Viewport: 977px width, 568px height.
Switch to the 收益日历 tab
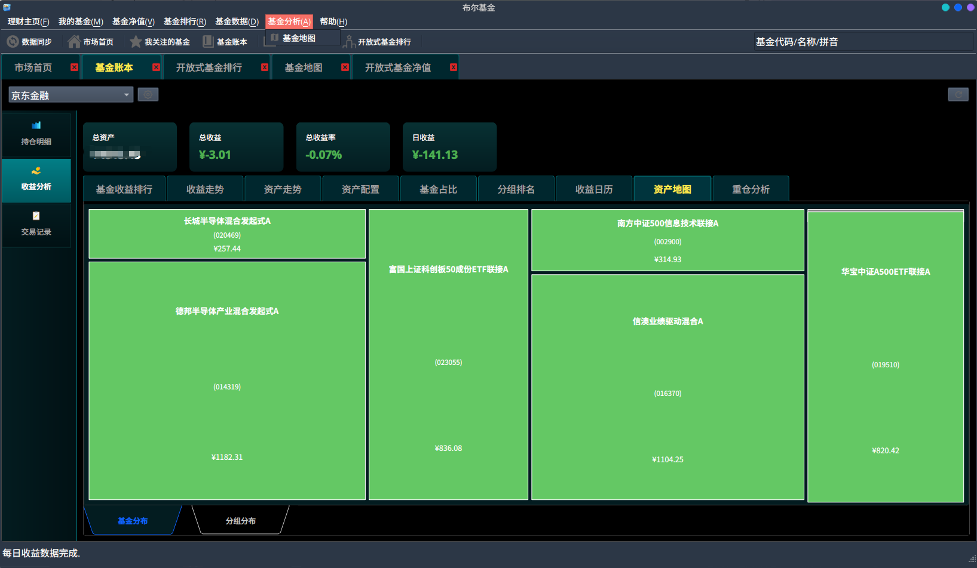pyautogui.click(x=594, y=189)
